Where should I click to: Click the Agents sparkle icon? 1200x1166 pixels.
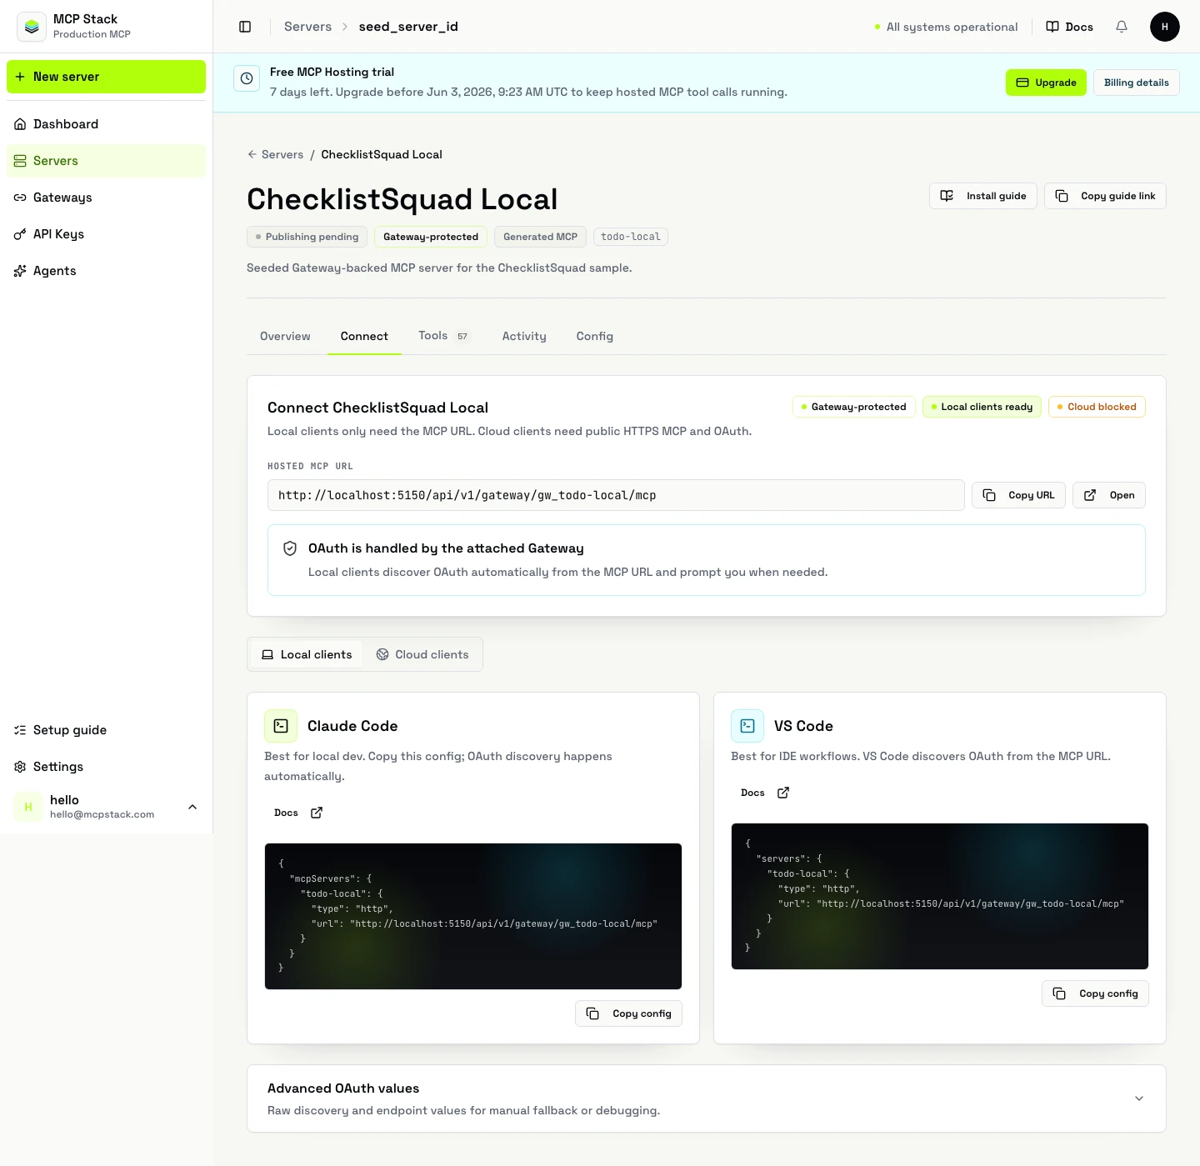(20, 271)
